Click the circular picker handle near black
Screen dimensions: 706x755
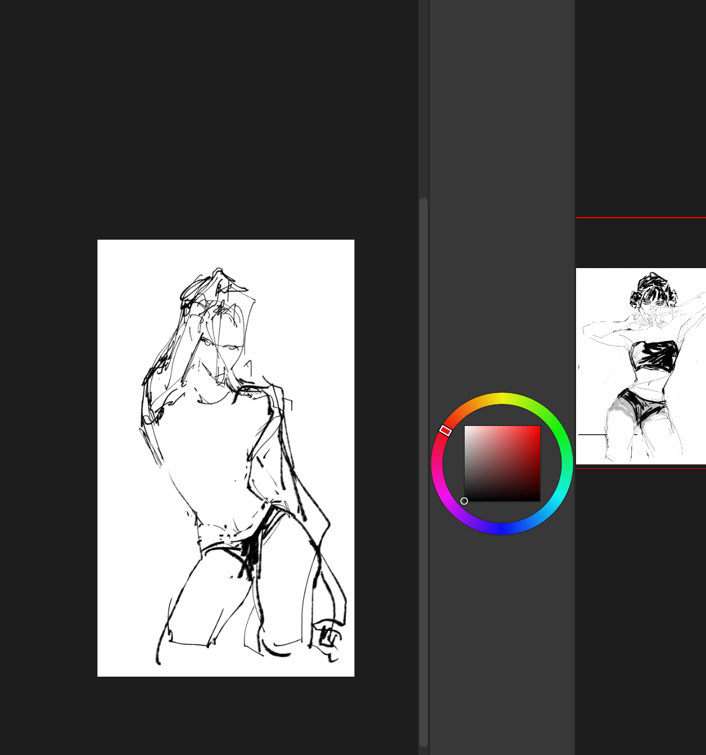(464, 501)
